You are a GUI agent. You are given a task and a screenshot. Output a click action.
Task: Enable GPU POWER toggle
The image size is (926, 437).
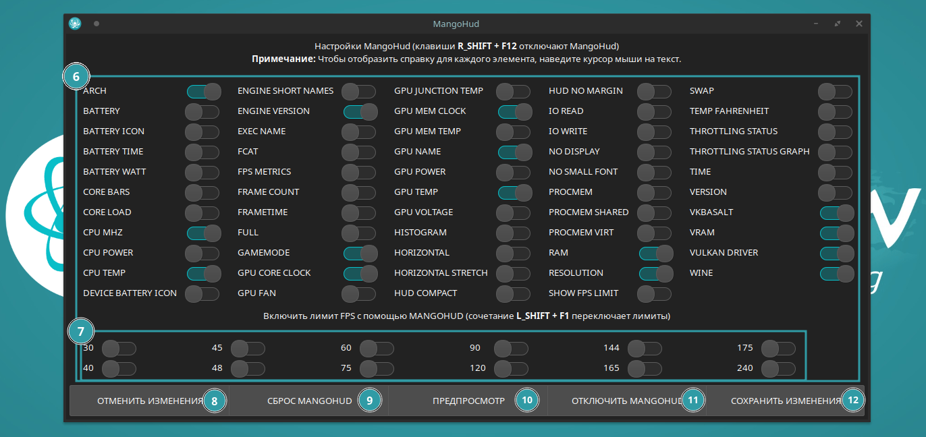pyautogui.click(x=514, y=172)
